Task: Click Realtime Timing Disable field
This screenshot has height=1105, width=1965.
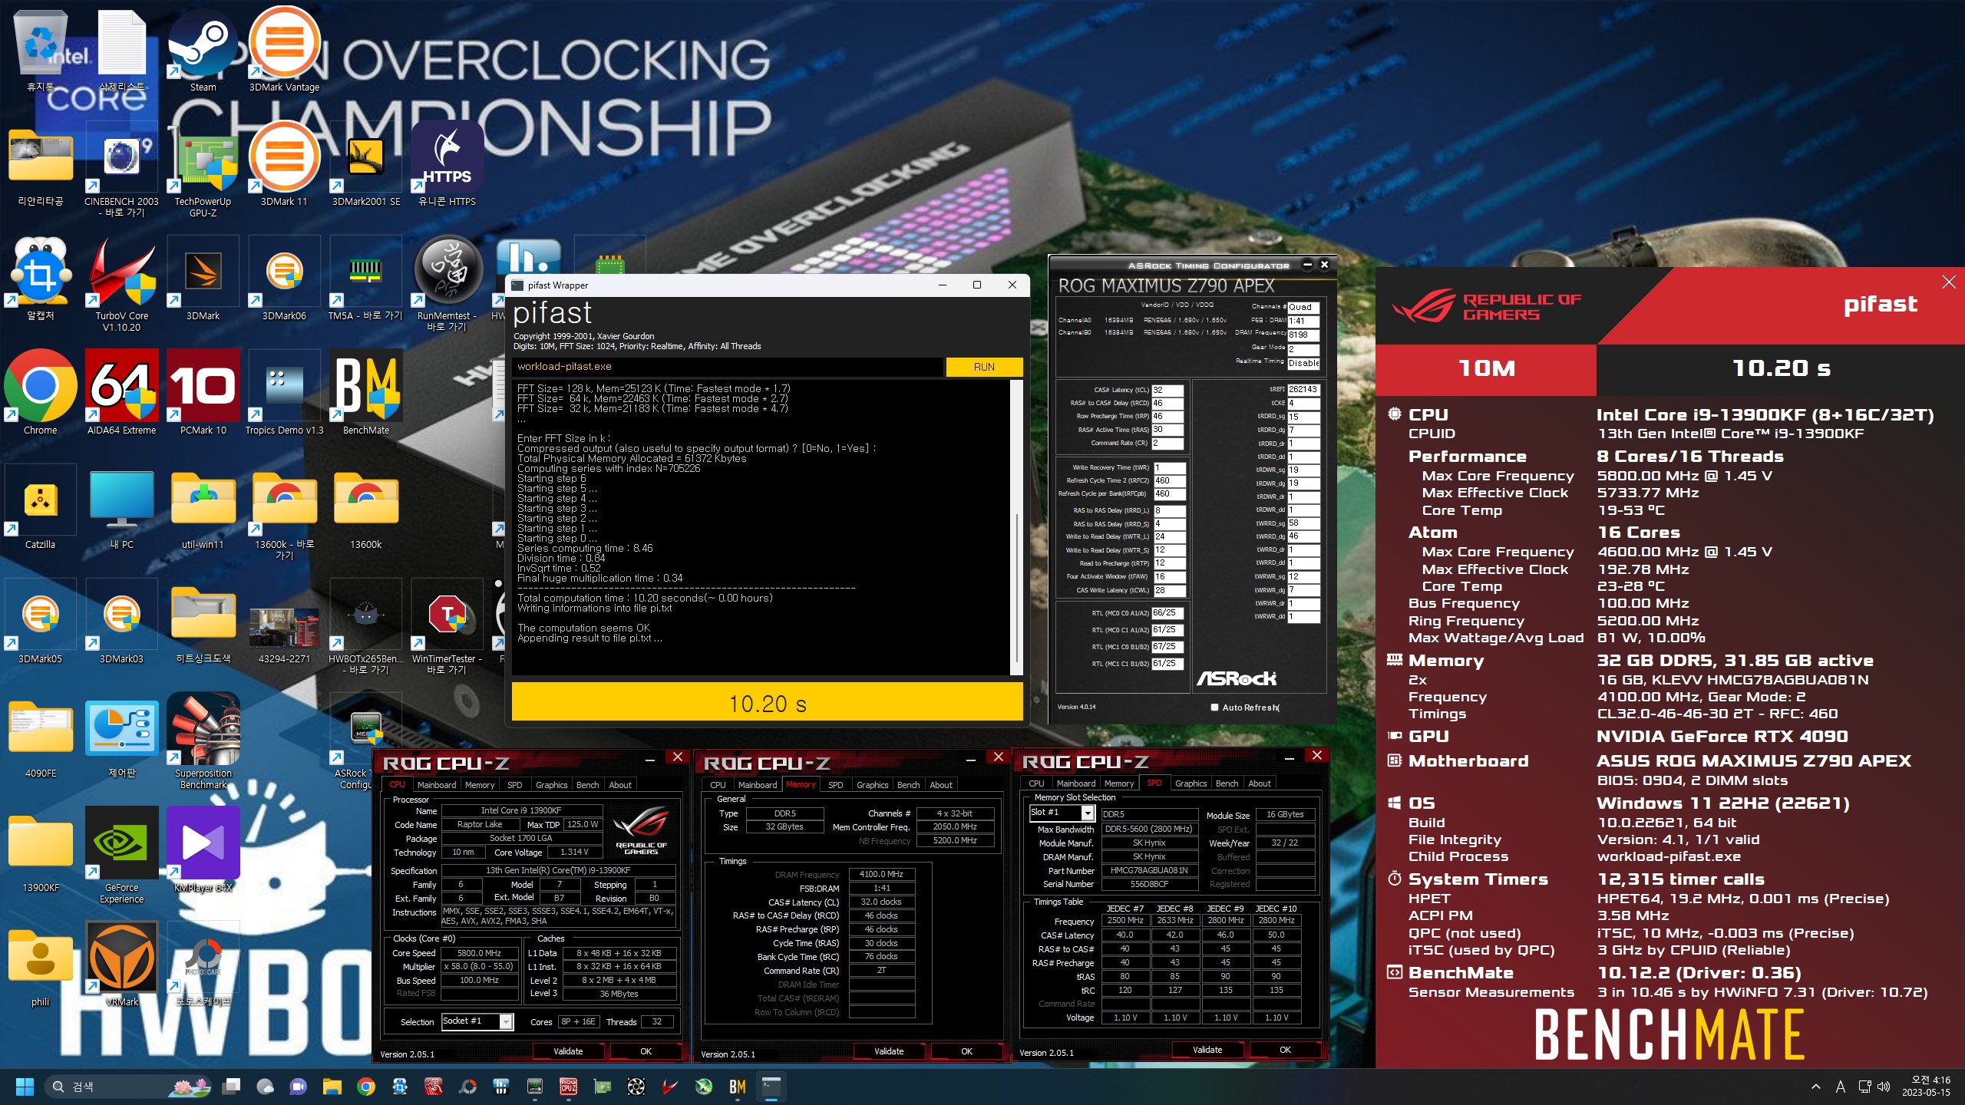Action: (1303, 363)
